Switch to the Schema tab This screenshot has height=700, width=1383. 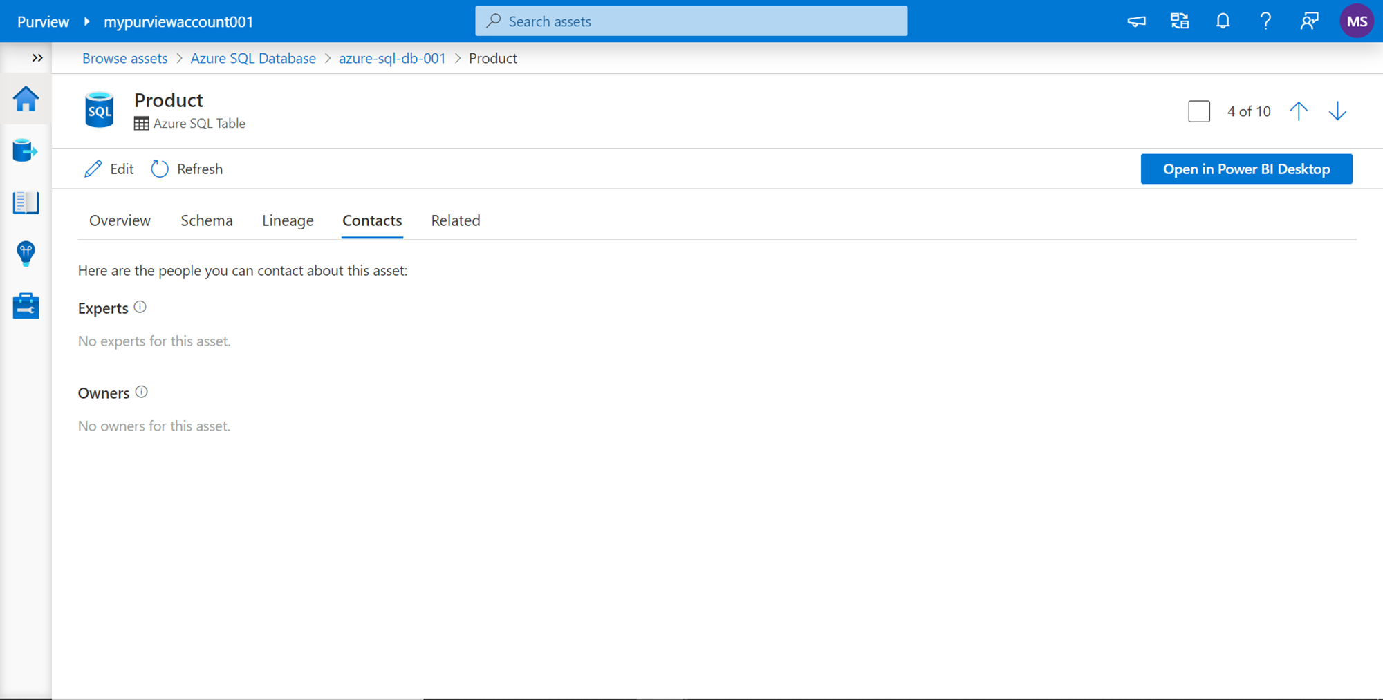(x=207, y=220)
